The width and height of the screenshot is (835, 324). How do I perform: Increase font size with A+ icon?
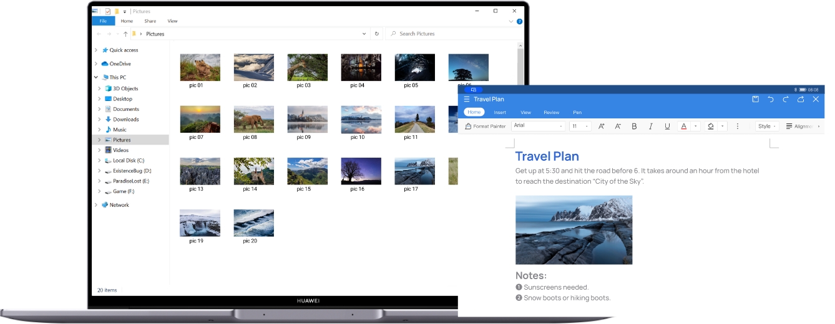(602, 126)
